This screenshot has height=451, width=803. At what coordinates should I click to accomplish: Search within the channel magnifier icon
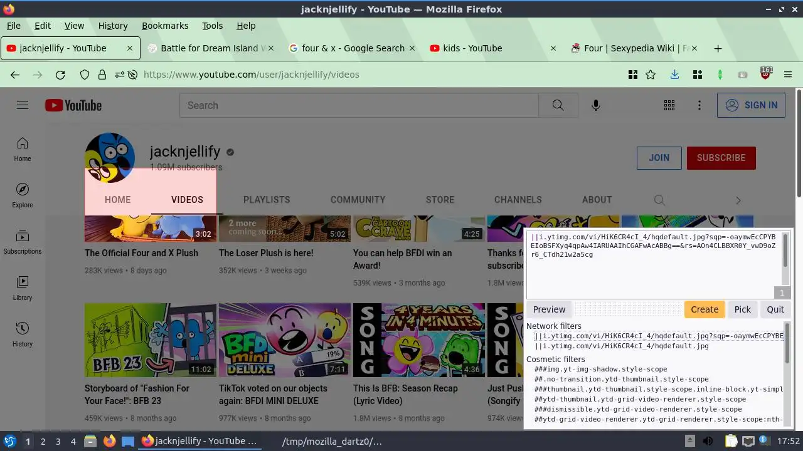659,200
